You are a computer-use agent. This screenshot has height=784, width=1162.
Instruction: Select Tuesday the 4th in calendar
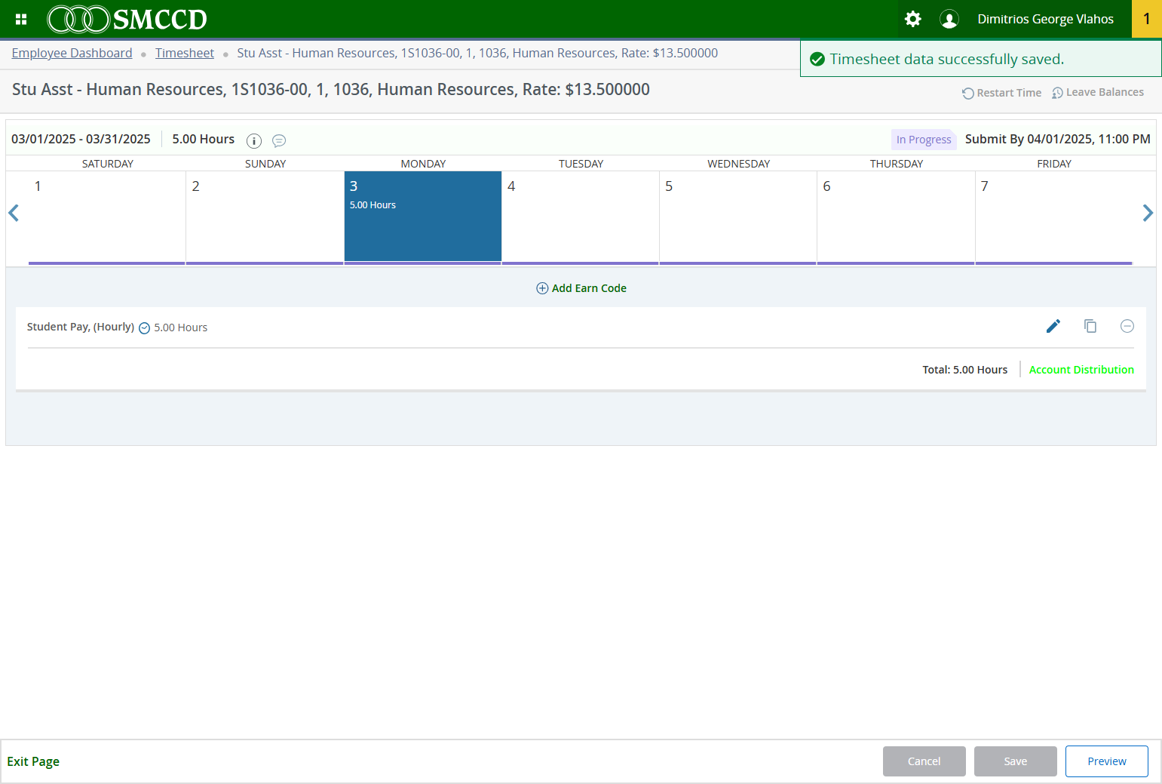[x=581, y=218]
